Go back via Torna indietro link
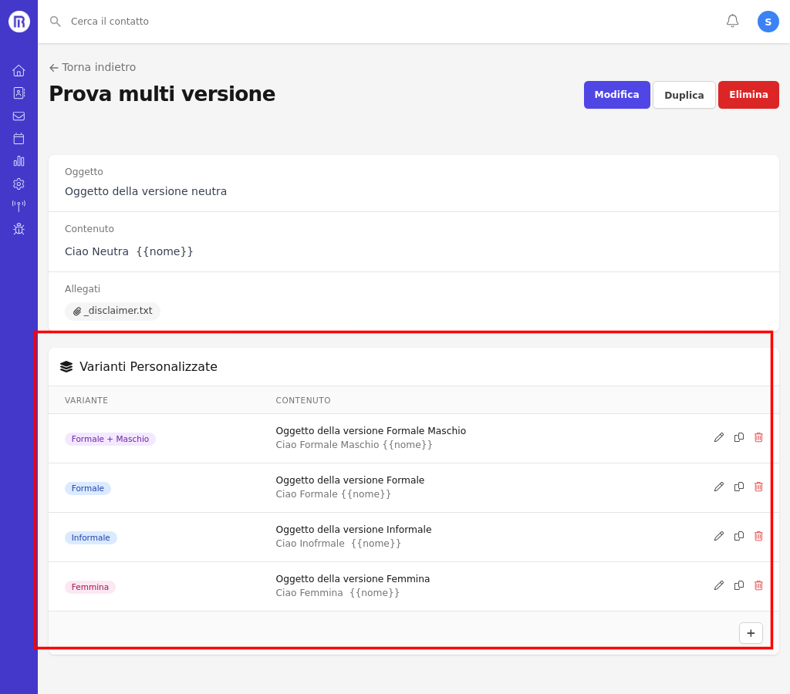Viewport: 790px width, 694px height. pos(93,67)
